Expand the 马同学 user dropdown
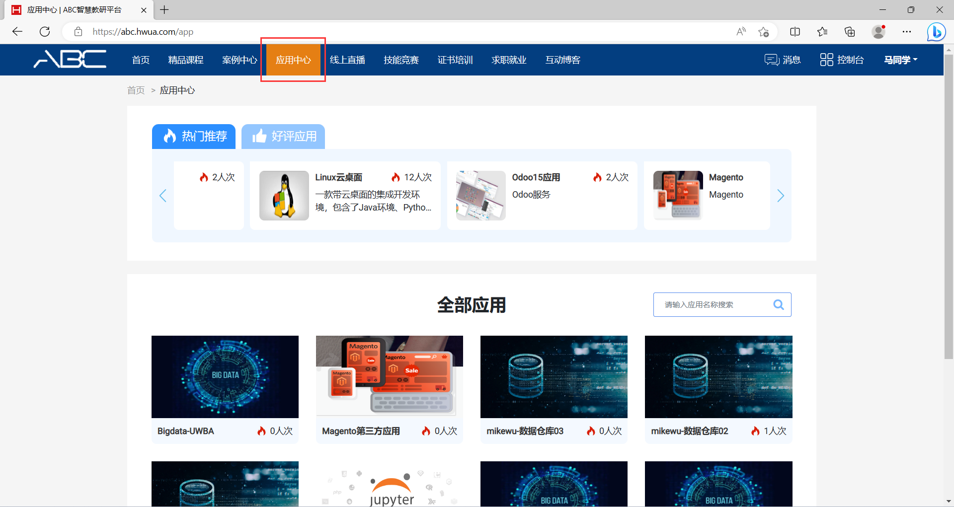Viewport: 954px width, 507px height. tap(901, 60)
